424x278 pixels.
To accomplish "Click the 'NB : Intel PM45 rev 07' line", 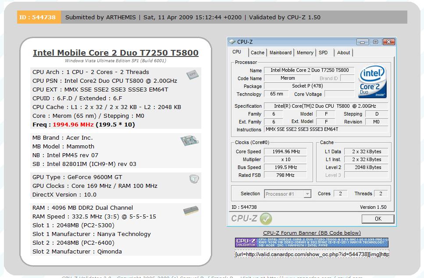I will (x=65, y=155).
